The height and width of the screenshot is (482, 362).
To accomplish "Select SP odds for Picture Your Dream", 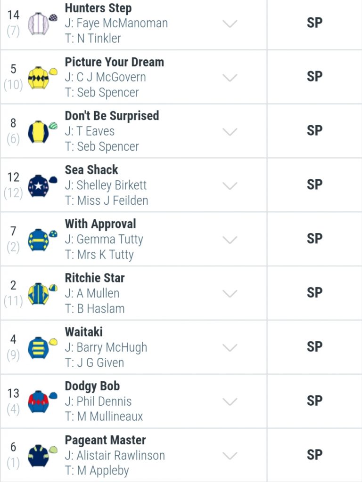I will pos(314,77).
